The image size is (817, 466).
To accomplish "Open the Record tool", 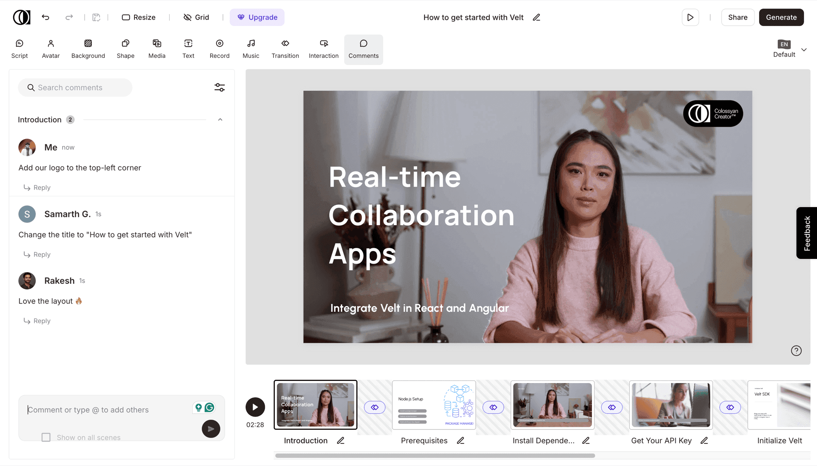I will point(220,49).
